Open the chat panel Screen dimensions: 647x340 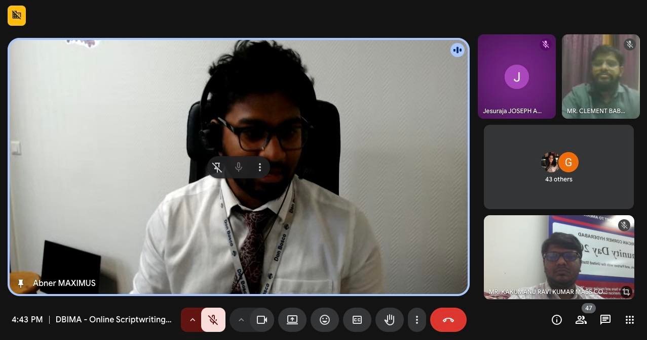[605, 320]
